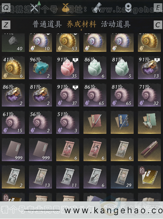Click the golden shell with quantity 53
Viewport: 163px width, 219px height.
(x=68, y=42)
